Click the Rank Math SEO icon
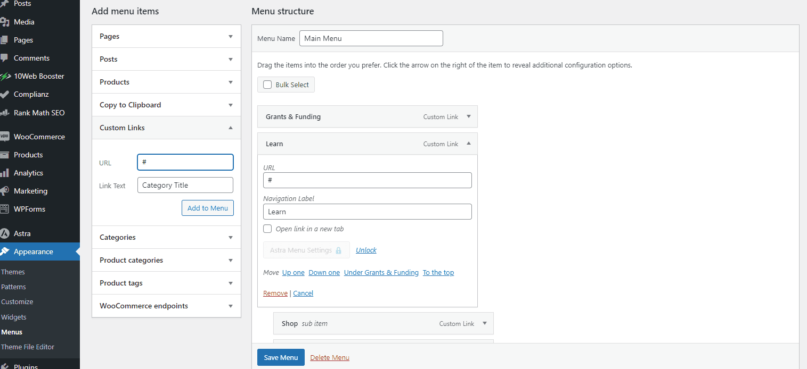The image size is (807, 369). point(4,113)
